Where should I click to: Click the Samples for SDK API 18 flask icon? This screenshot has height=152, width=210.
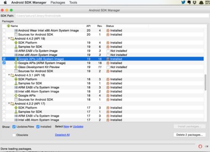pos(16,83)
